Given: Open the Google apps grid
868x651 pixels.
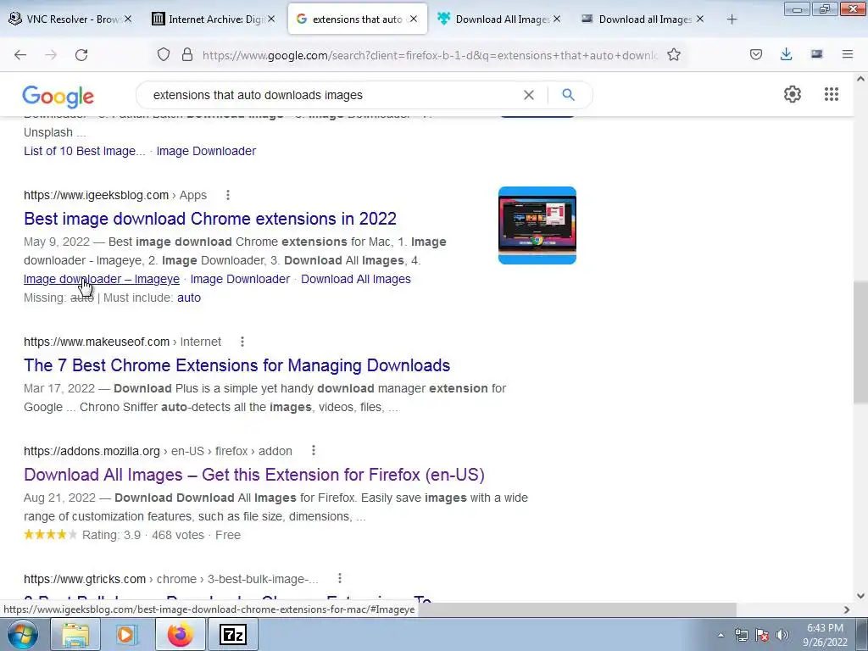Looking at the screenshot, I should point(831,94).
